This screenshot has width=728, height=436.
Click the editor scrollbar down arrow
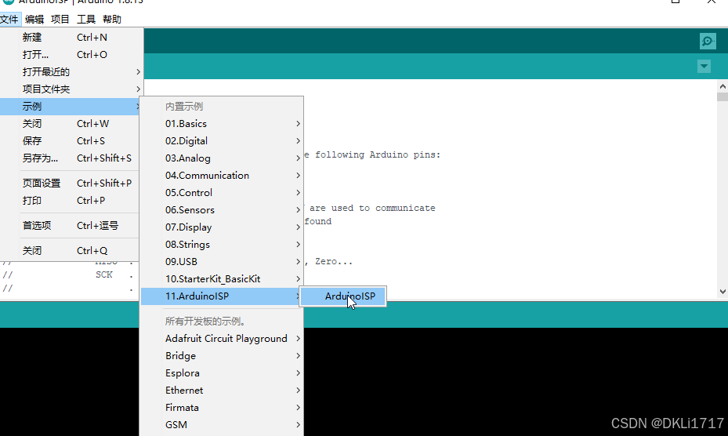coord(723,292)
